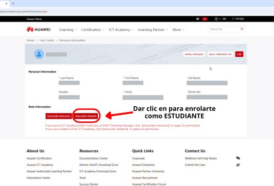Click the globe language icon
Viewport: 274px width, 186px height.
point(216,19)
